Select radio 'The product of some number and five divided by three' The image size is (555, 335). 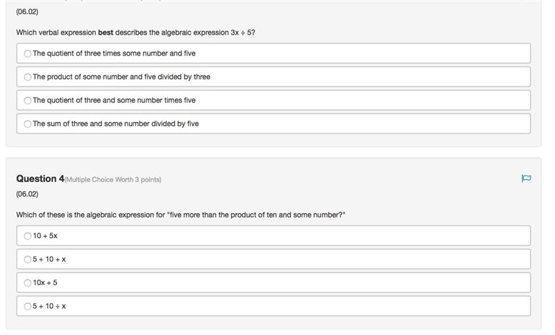[x=28, y=77]
